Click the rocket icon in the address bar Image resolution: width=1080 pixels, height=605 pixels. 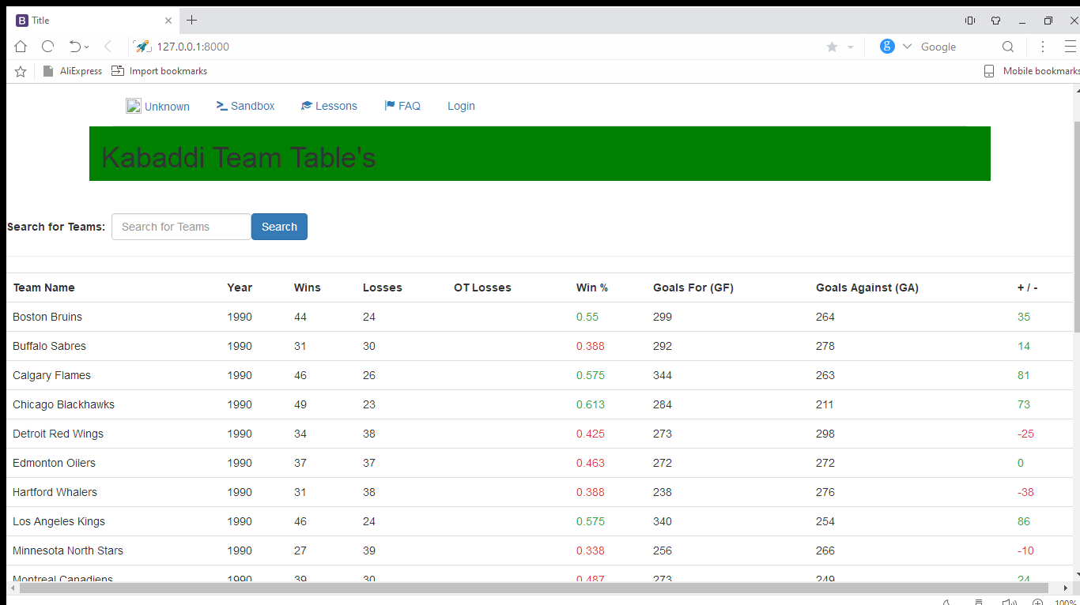pos(142,46)
